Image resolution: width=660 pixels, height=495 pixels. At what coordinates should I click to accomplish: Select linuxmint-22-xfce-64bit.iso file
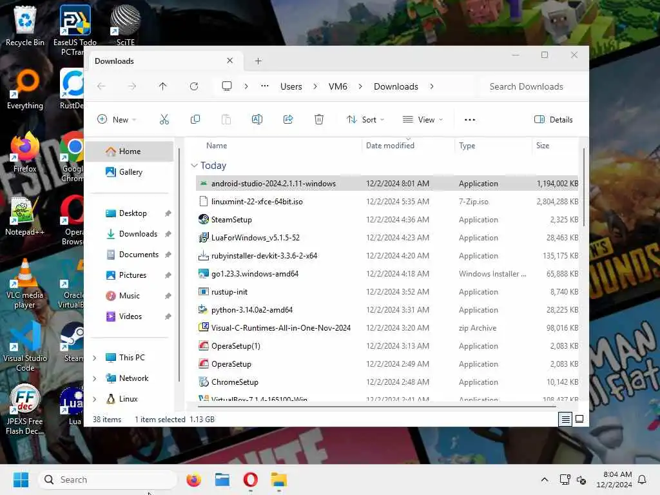(387, 202)
